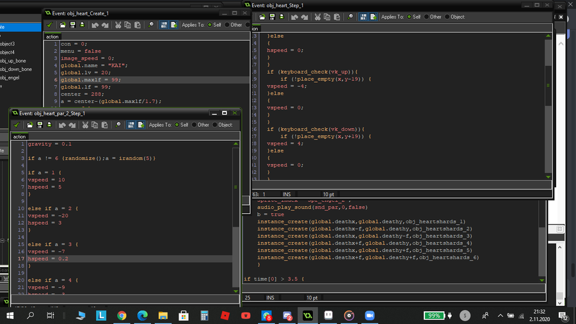Screen dimensions: 576x324
Task: Print icon in obj_heart_par_2_Step_1 toolbar
Action: click(49, 125)
